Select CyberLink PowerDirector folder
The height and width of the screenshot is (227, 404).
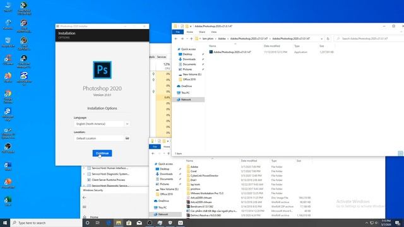[204, 175]
